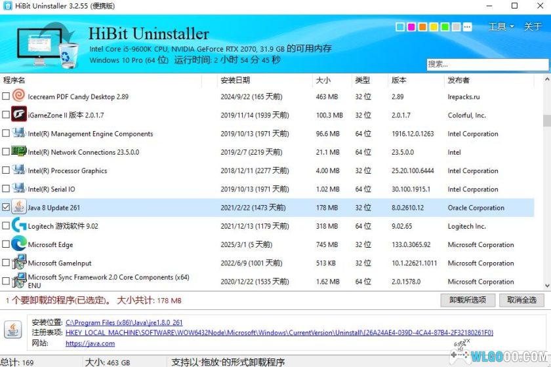Click the 卸载所选项 button
The height and width of the screenshot is (367, 551).
point(468,300)
